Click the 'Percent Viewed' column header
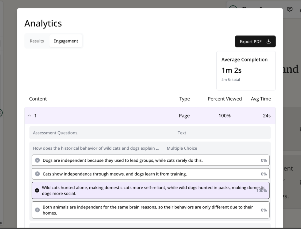This screenshot has height=229, width=301. click(225, 99)
